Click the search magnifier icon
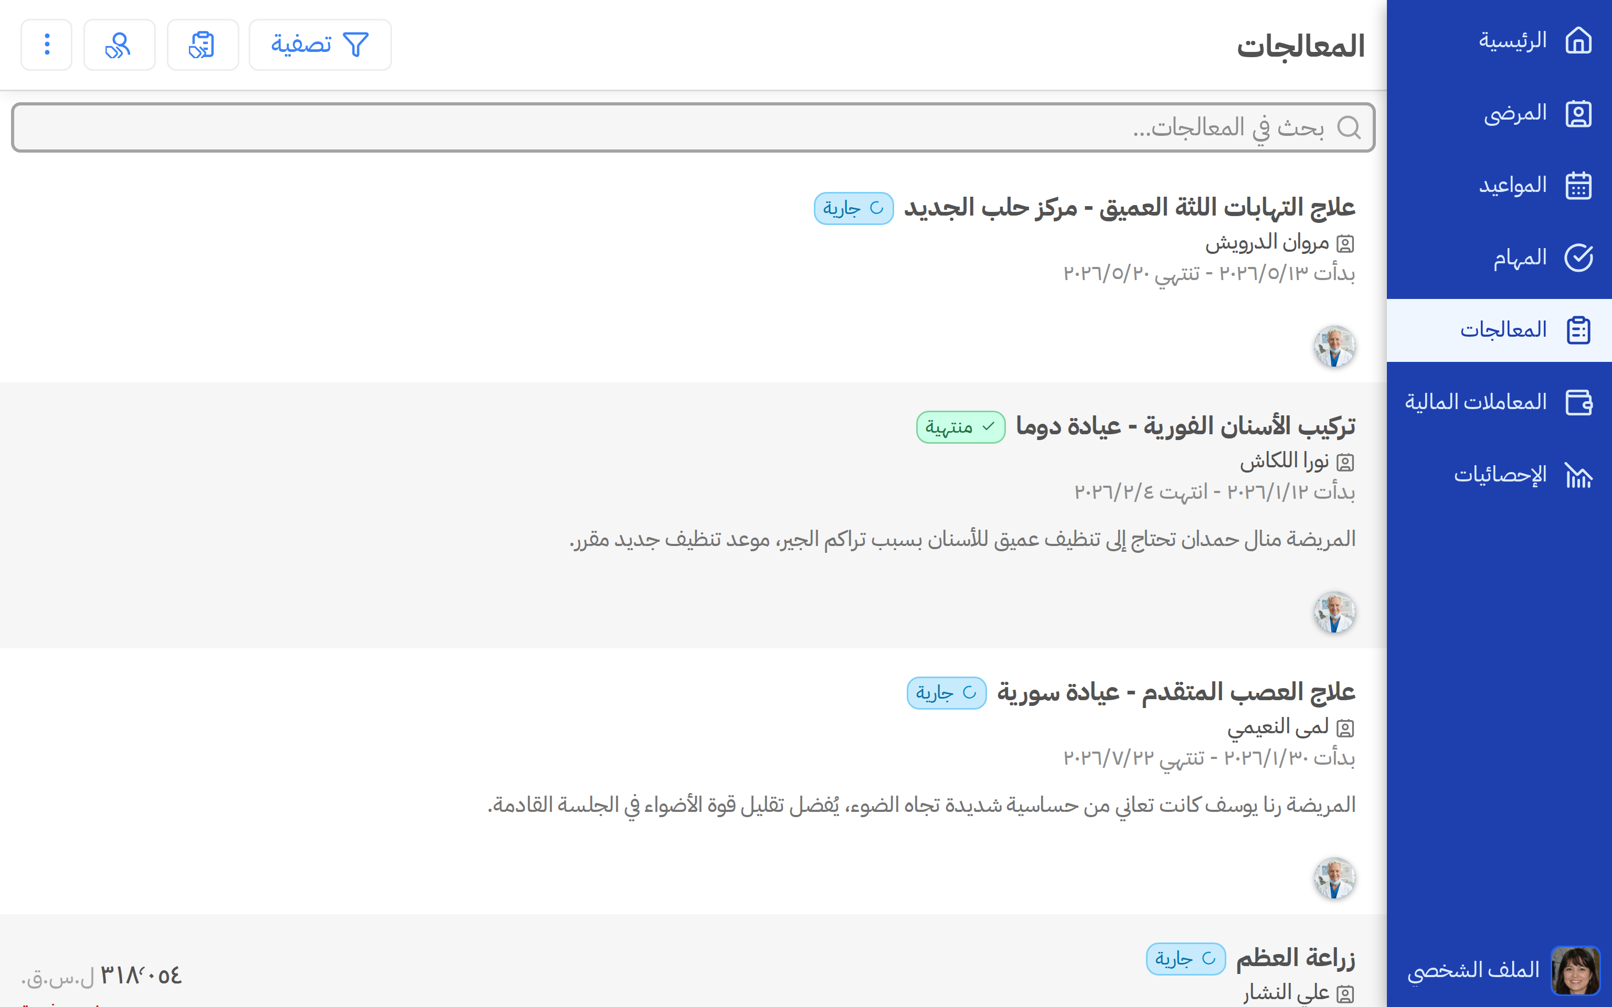 pyautogui.click(x=1349, y=127)
